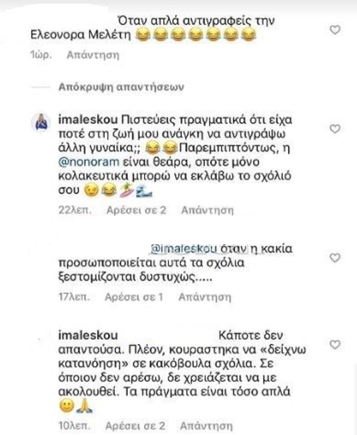The image size is (357, 435).
Task: Like the top comment about Ελεονορα Μελέτη
Action: point(335,30)
